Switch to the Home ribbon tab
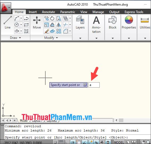Screen dimensions: 151x144 19,12
